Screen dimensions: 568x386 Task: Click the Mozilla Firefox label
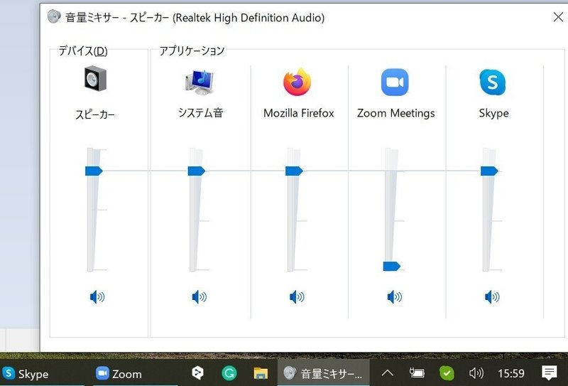(298, 113)
